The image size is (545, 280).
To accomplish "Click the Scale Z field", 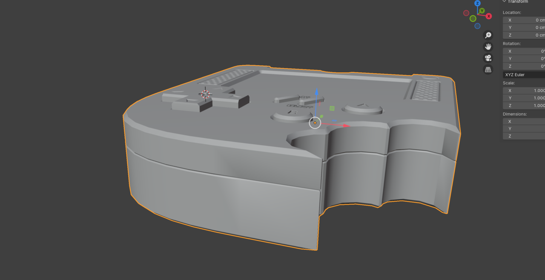I will [524, 106].
